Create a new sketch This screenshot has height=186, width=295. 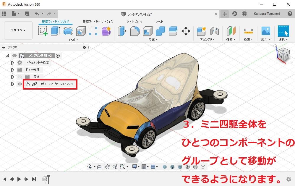pyautogui.click(x=43, y=31)
